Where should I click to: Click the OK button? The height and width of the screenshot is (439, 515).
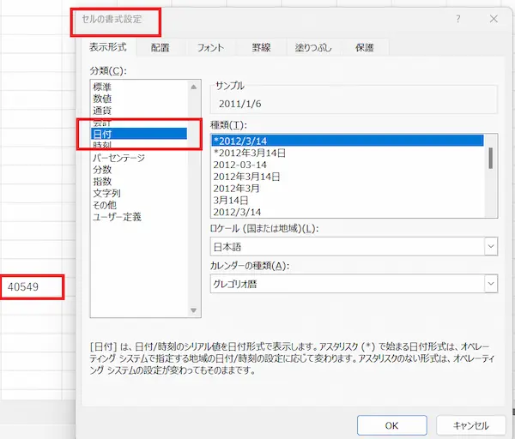click(x=391, y=425)
